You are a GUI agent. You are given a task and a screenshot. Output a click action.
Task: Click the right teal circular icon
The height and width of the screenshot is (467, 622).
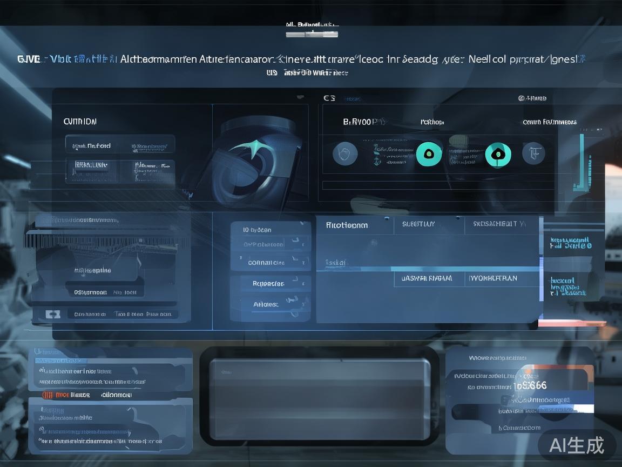[498, 155]
